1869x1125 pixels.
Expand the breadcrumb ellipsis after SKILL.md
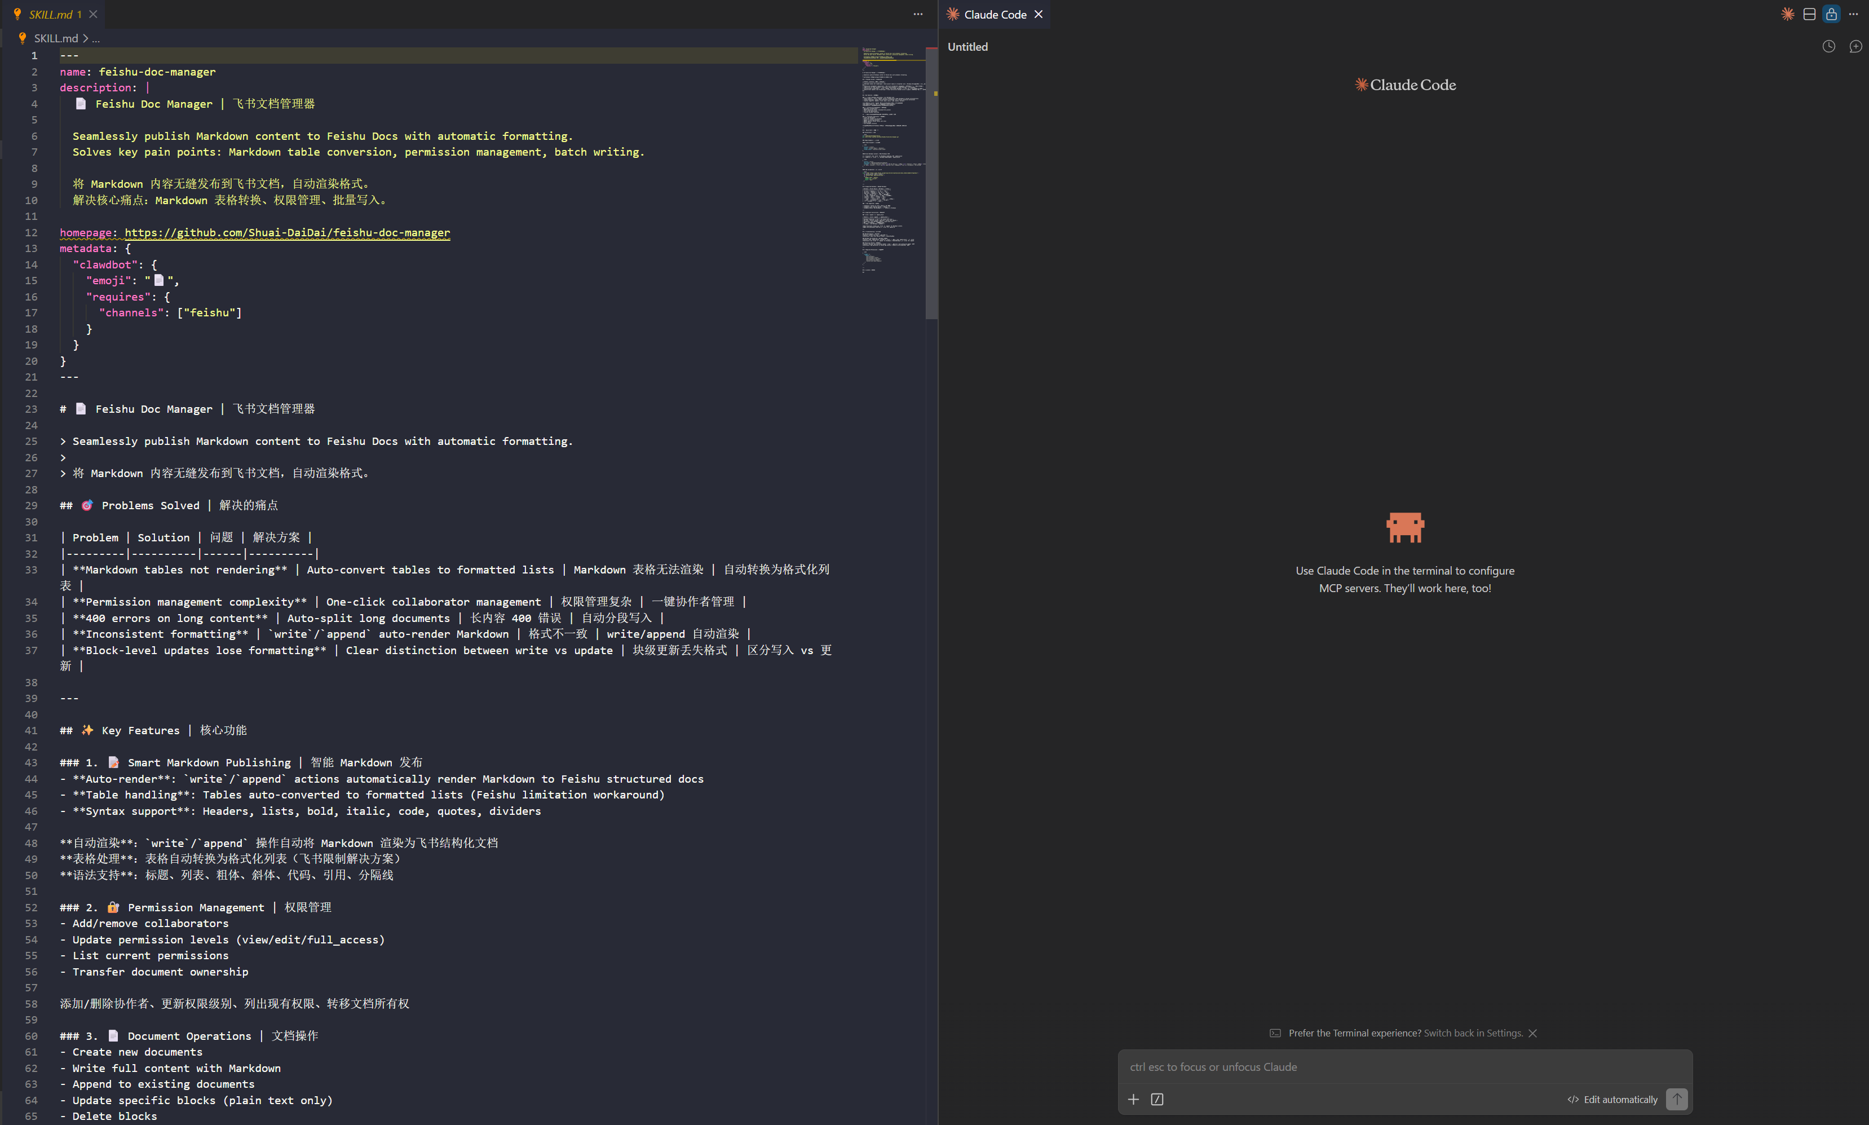[96, 39]
